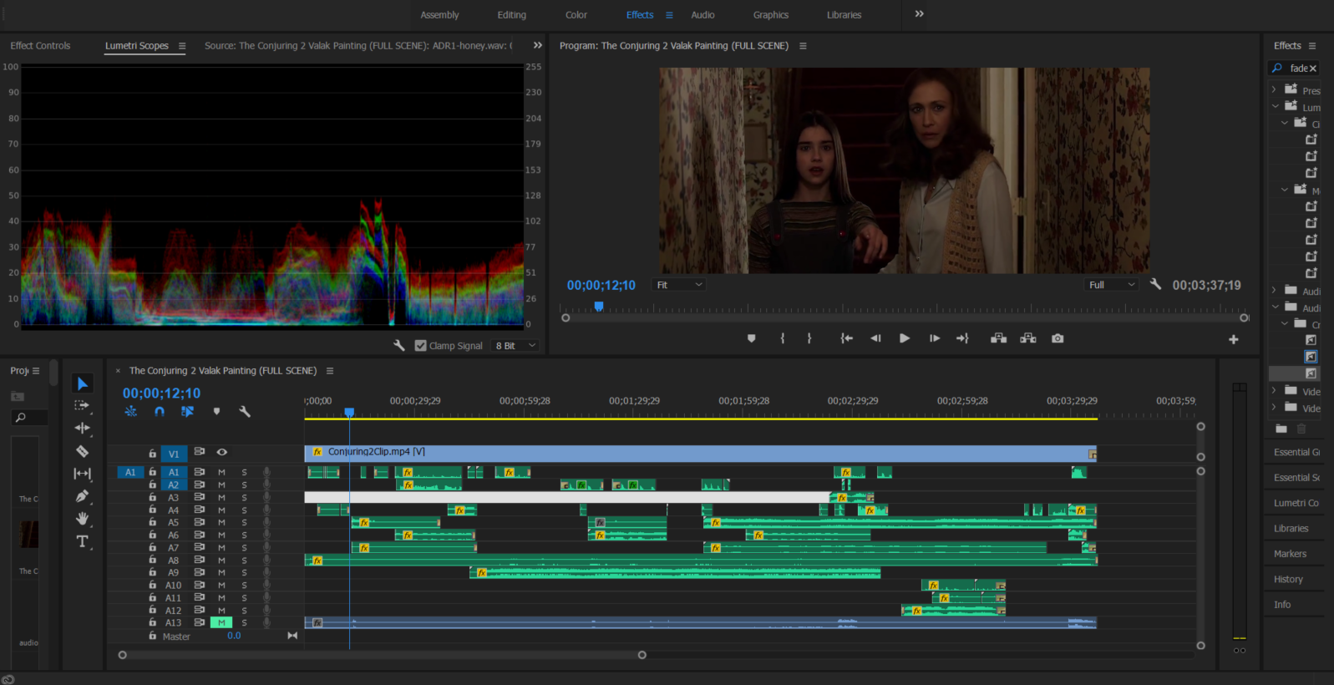The image size is (1334, 685).
Task: Toggle timeline Snap magnet icon
Action: coord(160,411)
